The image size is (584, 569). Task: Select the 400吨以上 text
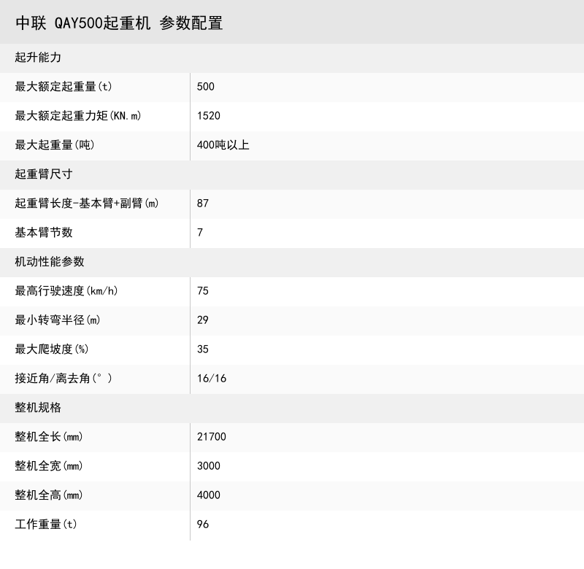coord(221,145)
